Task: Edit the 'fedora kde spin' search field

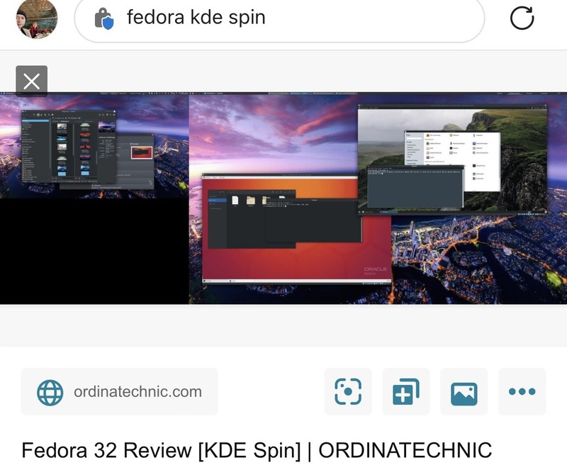Action: click(x=279, y=18)
